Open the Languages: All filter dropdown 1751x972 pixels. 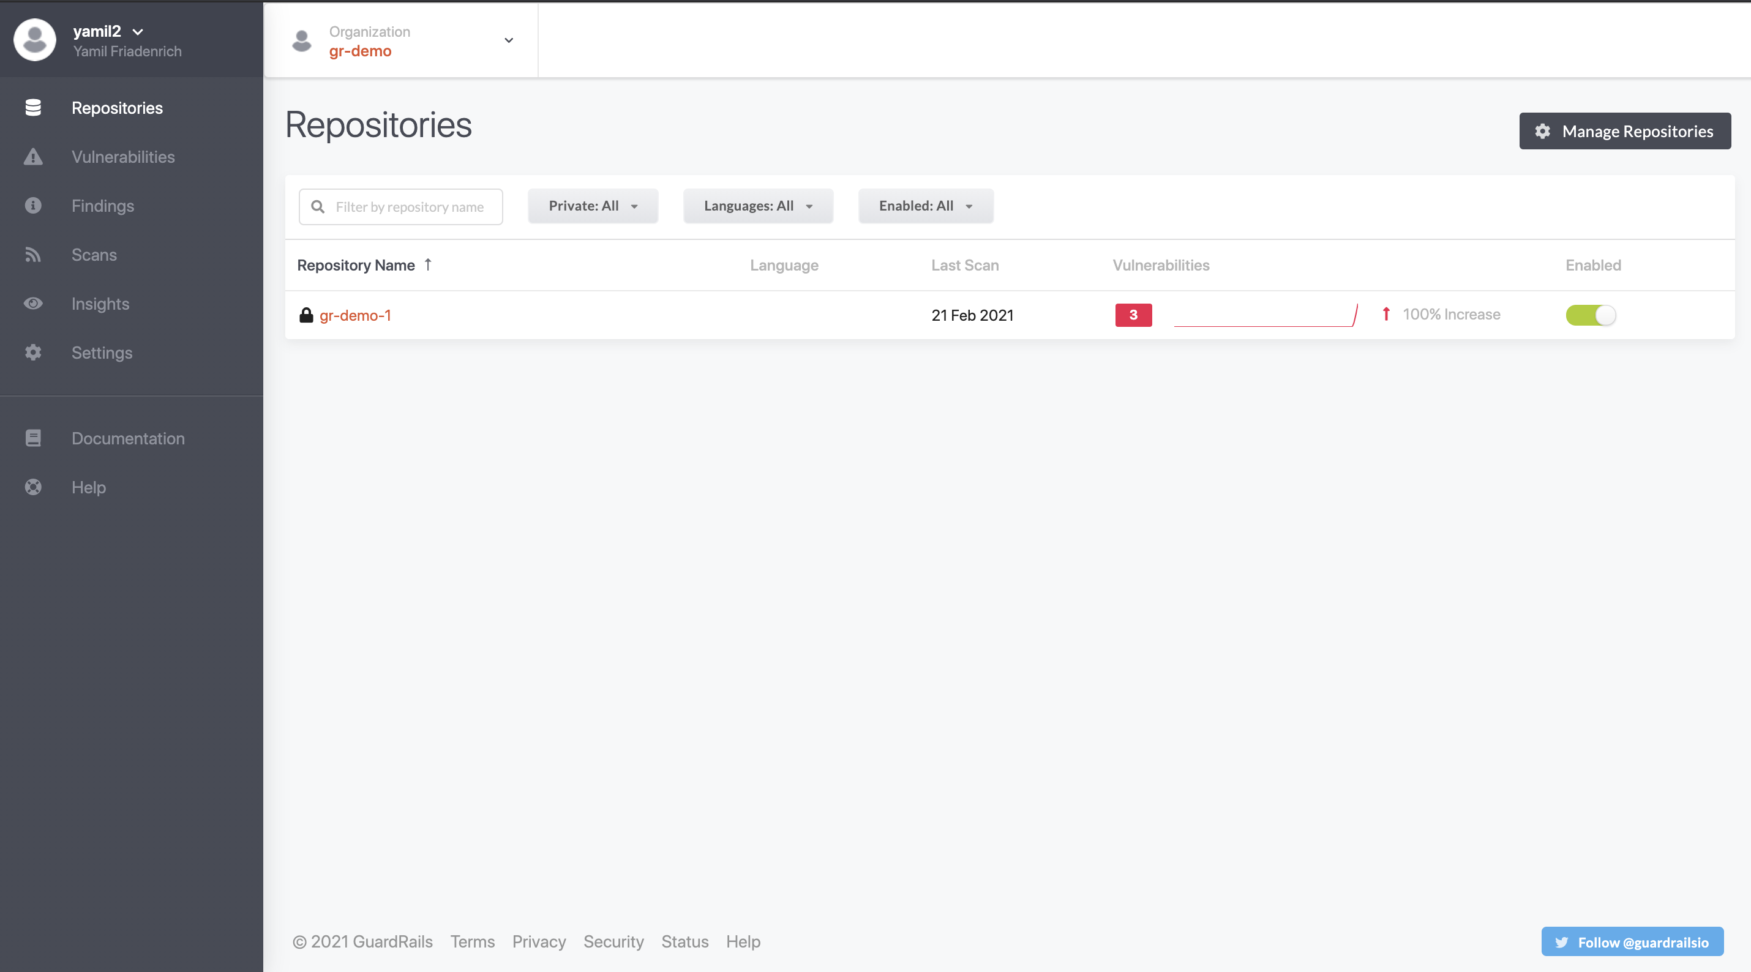758,206
